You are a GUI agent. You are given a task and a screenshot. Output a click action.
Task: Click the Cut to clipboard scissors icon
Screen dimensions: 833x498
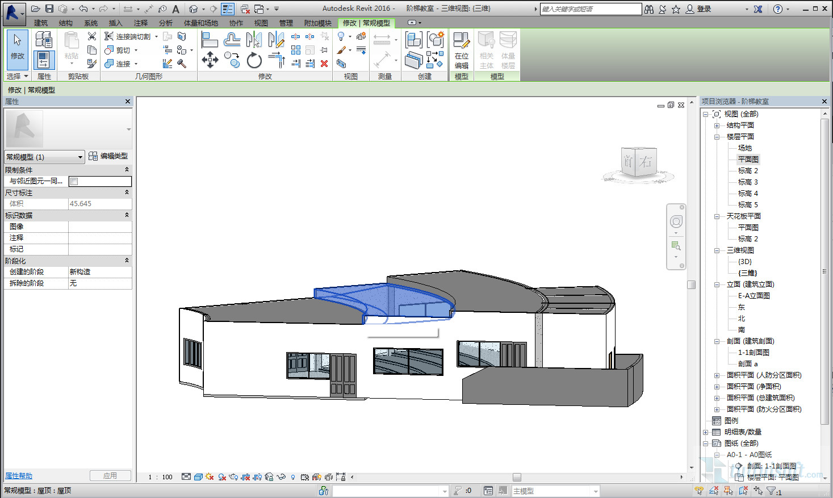tap(92, 36)
